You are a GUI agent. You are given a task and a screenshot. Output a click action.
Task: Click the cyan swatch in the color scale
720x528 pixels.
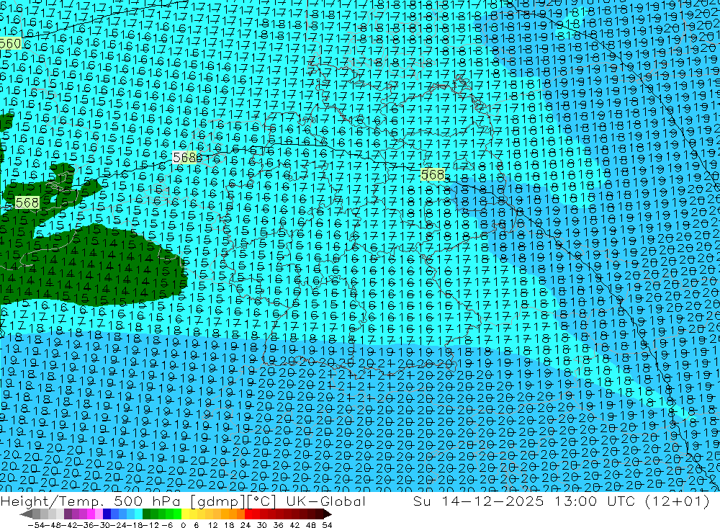(x=138, y=514)
